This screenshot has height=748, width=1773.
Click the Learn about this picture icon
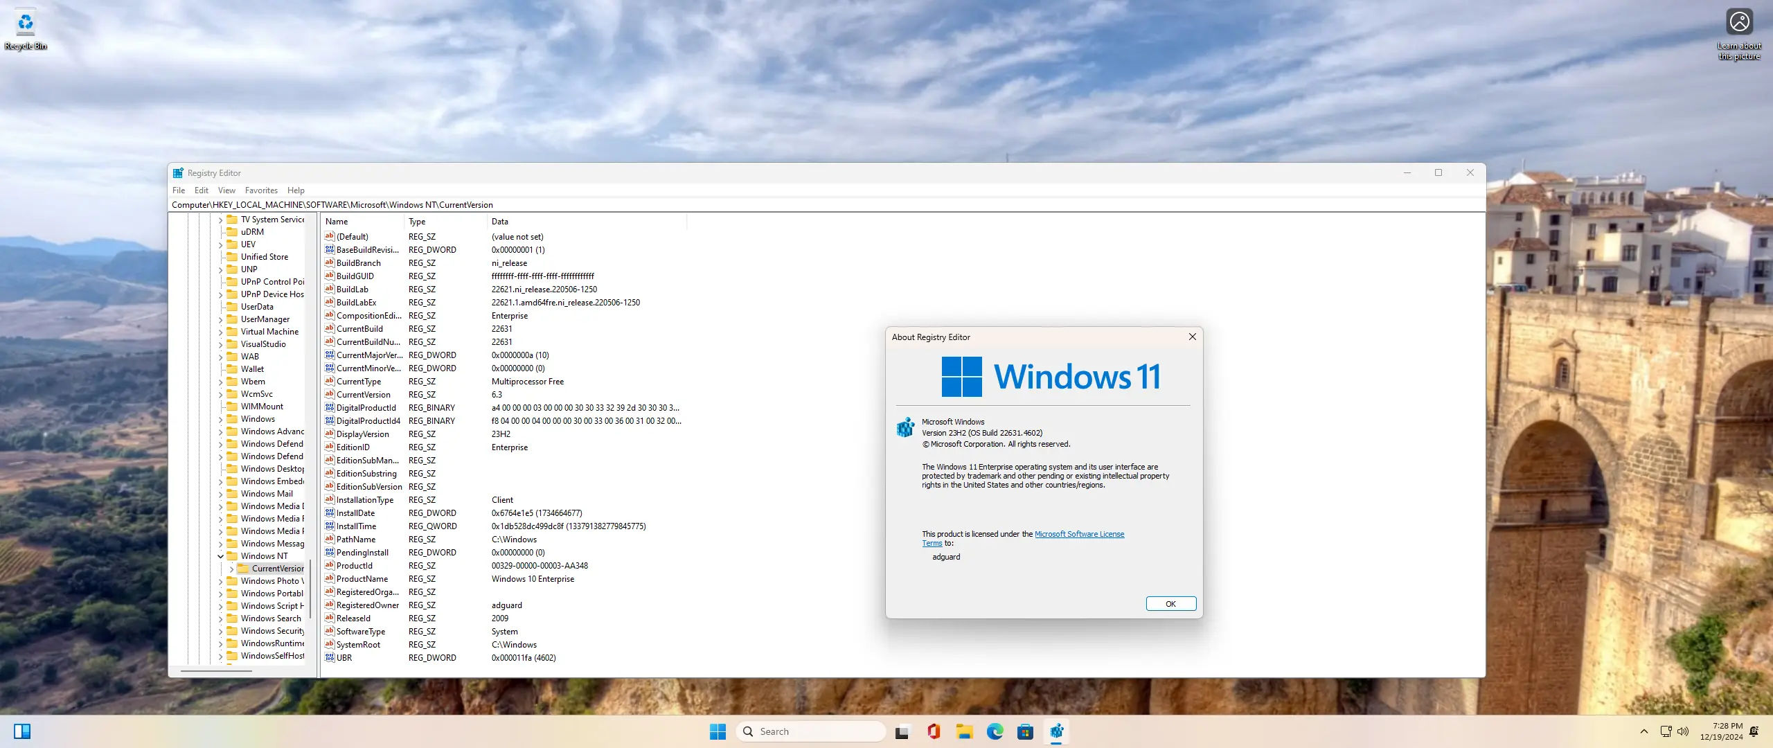pos(1739,23)
